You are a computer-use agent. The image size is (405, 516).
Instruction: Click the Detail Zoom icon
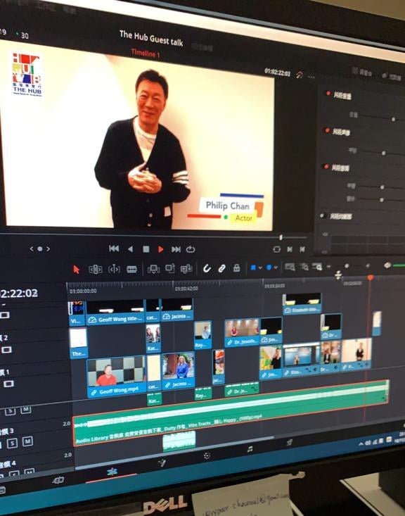(304, 267)
